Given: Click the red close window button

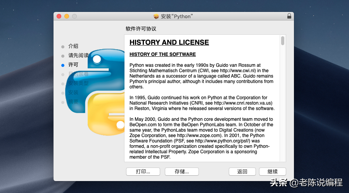Looking at the screenshot, I should [x=59, y=16].
